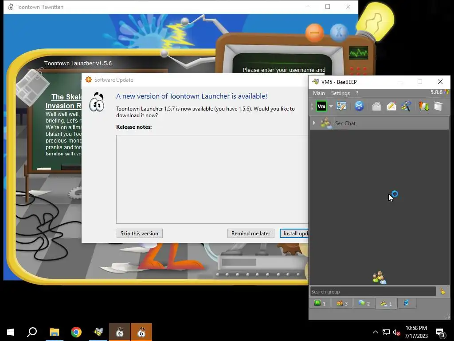Click the green waveform monitor on the launcher
Image resolution: width=454 pixels, height=341 pixels.
tap(358, 53)
